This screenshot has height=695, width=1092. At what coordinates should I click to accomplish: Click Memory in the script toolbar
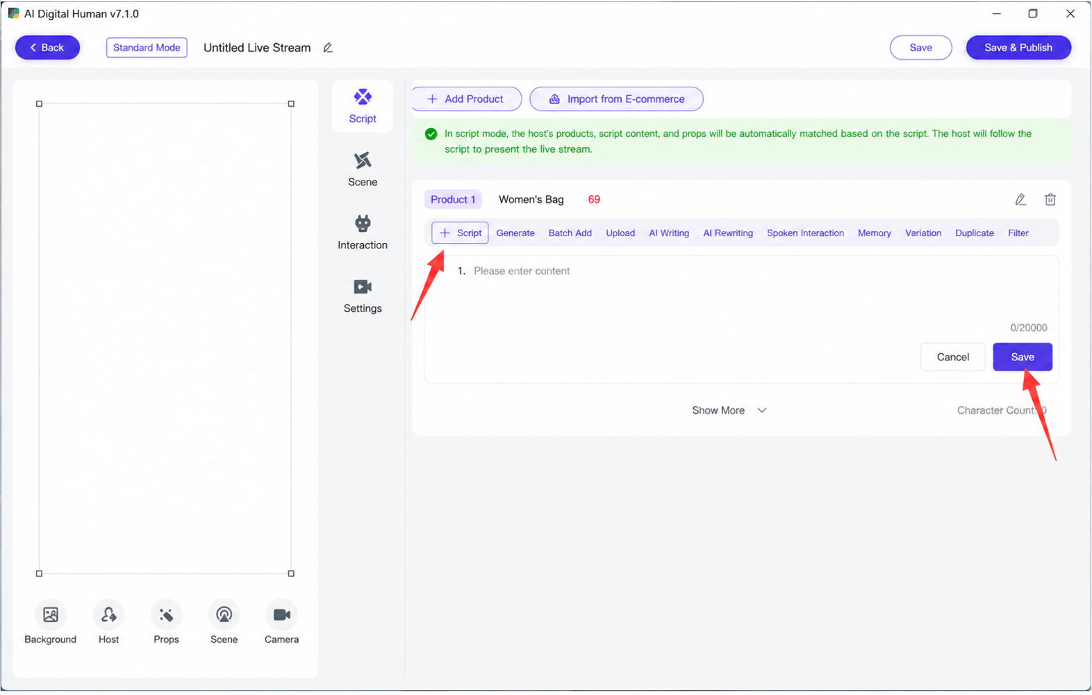(x=875, y=233)
